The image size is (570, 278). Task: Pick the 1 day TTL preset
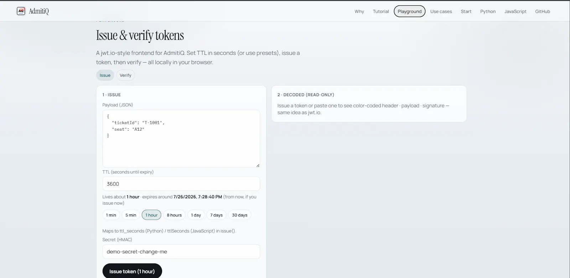click(196, 215)
